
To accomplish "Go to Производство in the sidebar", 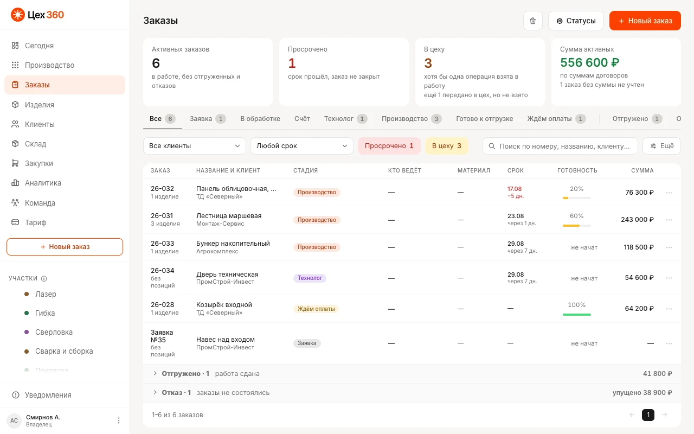I will [x=65, y=65].
